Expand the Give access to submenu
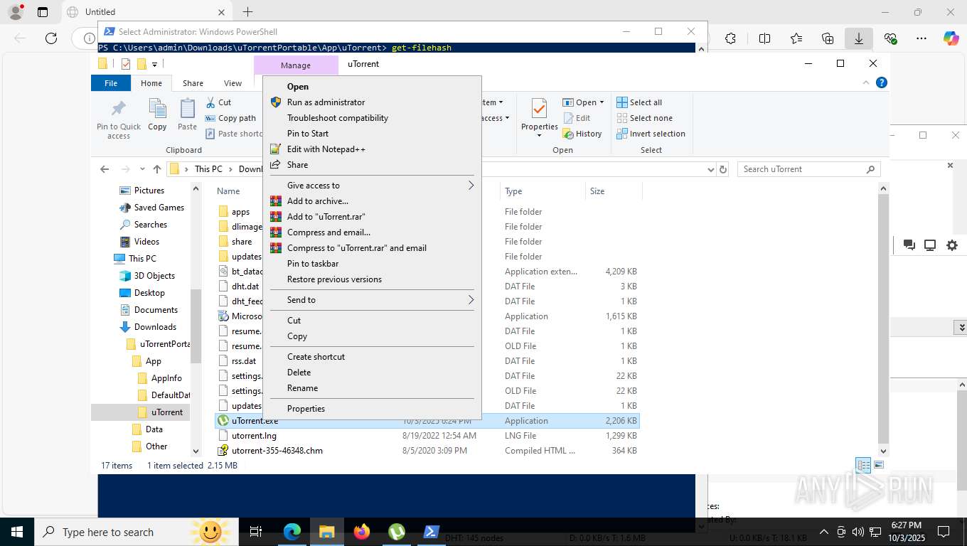 (x=372, y=186)
